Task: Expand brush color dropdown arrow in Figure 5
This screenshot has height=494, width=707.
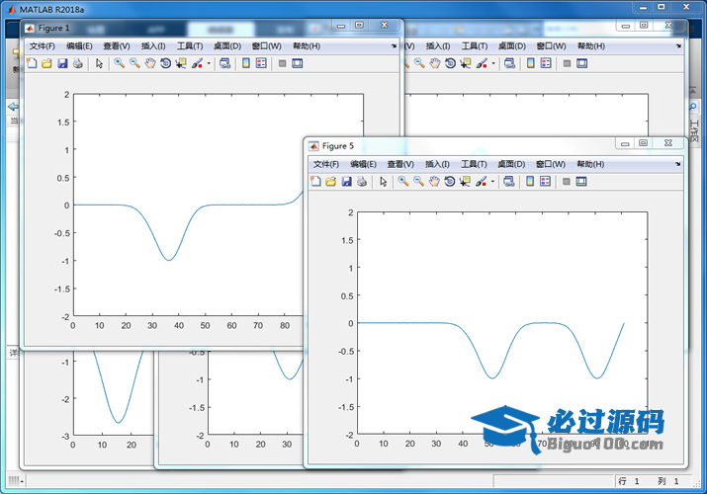Action: [492, 182]
